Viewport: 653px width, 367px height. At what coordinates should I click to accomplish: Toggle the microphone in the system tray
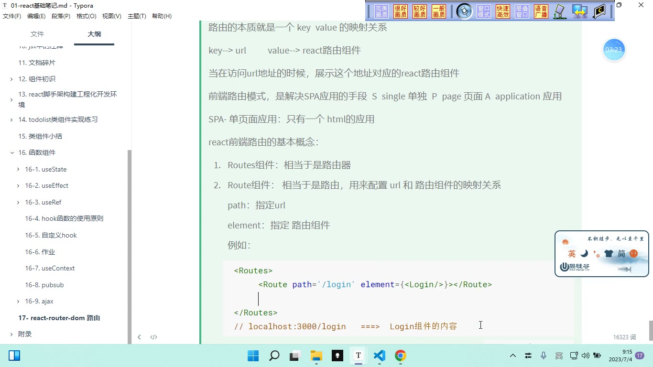pyautogui.click(x=544, y=356)
